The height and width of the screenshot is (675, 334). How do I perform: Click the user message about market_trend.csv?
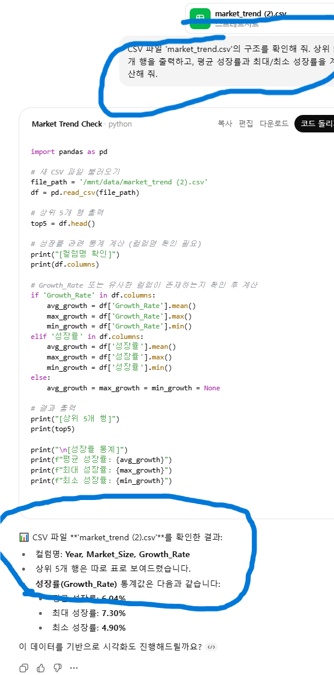227,61
